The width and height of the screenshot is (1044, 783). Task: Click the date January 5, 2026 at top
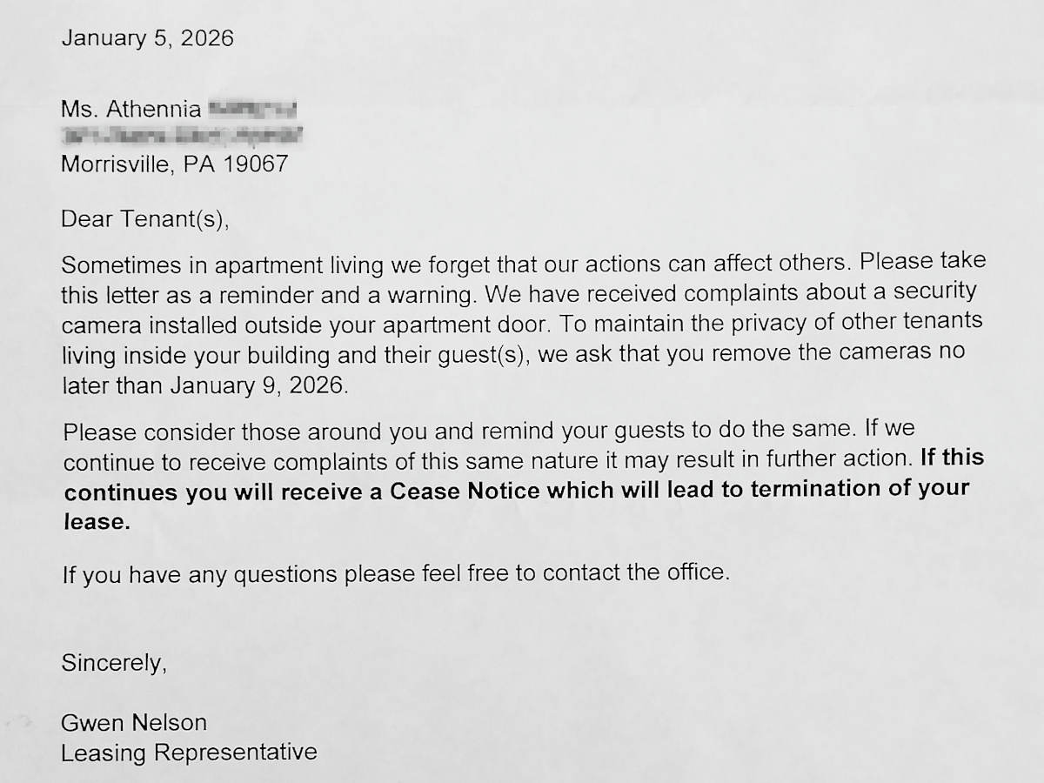pyautogui.click(x=147, y=39)
